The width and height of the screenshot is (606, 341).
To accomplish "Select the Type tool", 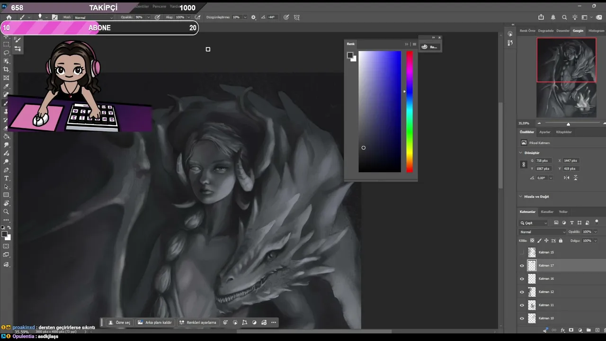I will tap(6, 178).
